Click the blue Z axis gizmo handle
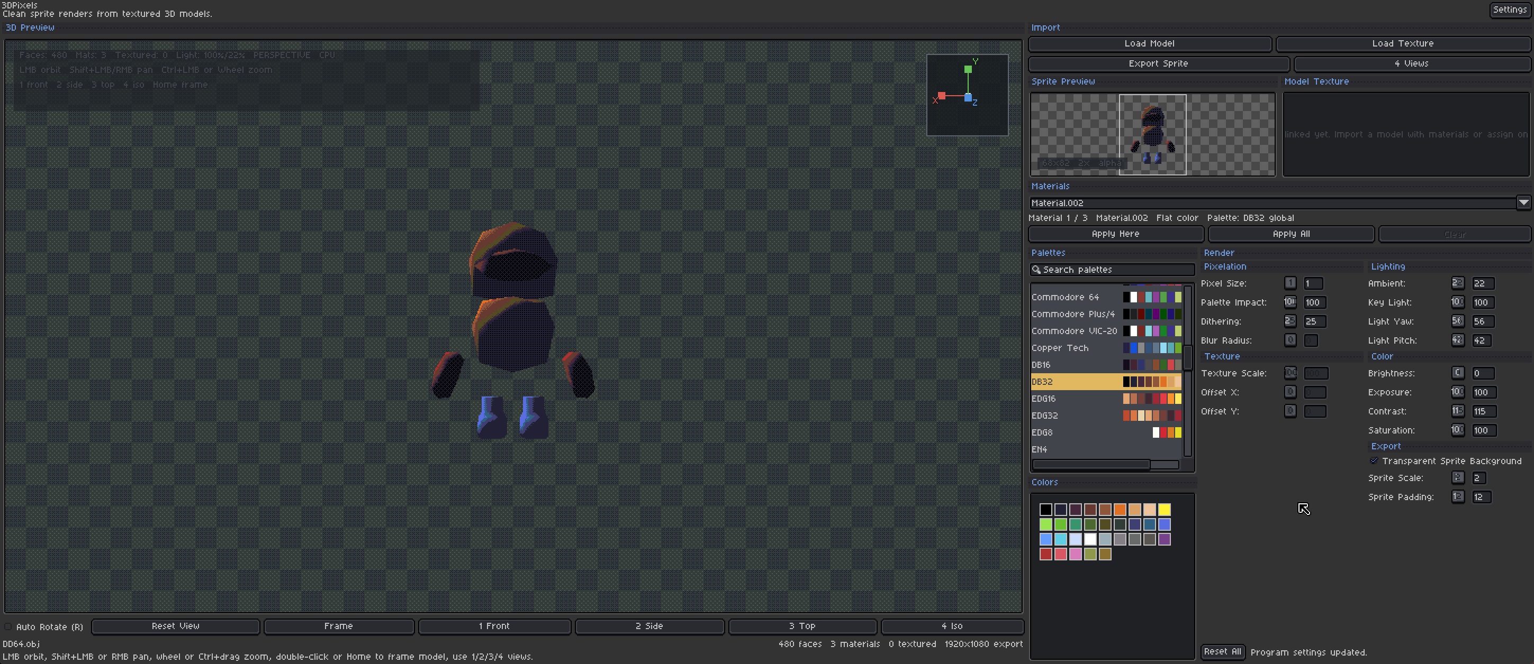 [968, 98]
